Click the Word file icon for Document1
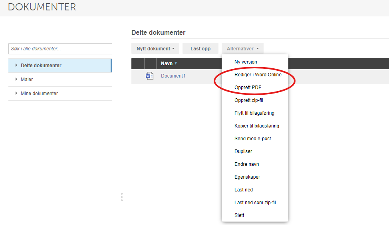This screenshot has width=389, height=225. pyautogui.click(x=149, y=76)
